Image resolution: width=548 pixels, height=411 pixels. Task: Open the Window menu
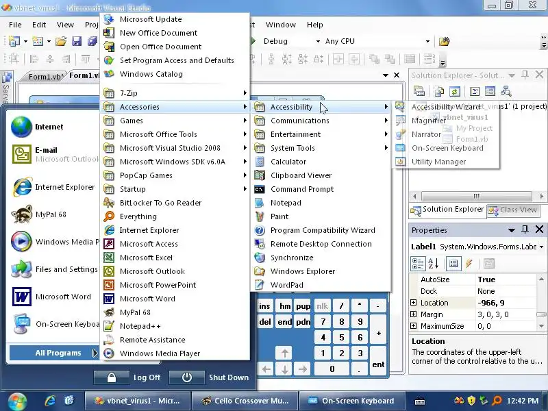[x=281, y=25]
